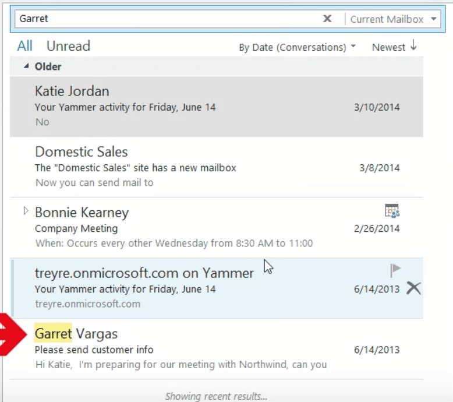Open the Current Mailbox scope dropdown
Image resolution: width=453 pixels, height=402 pixels.
(x=434, y=19)
